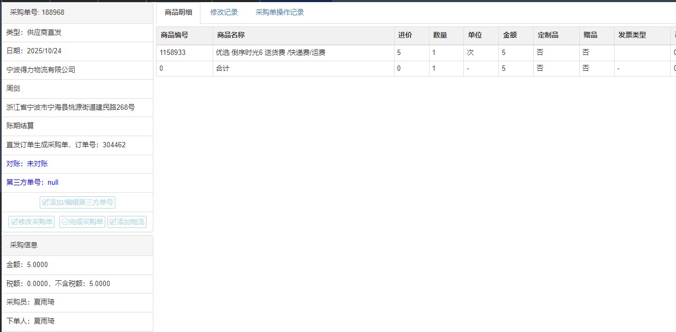Select the 优选 倒序时光6 送货费 product name cell
Screen dimensions: 676x332
coord(270,53)
